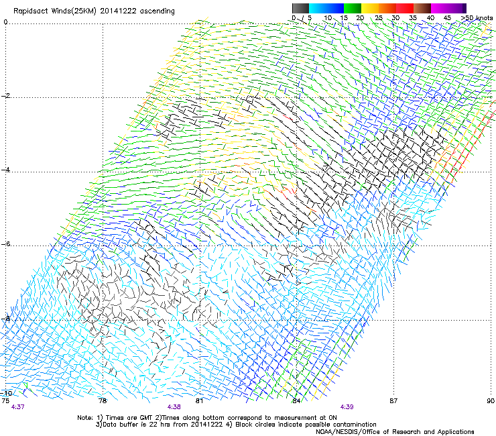Click the yellow 20-25 knots legend swatch
The image size is (496, 436).
(x=370, y=8)
